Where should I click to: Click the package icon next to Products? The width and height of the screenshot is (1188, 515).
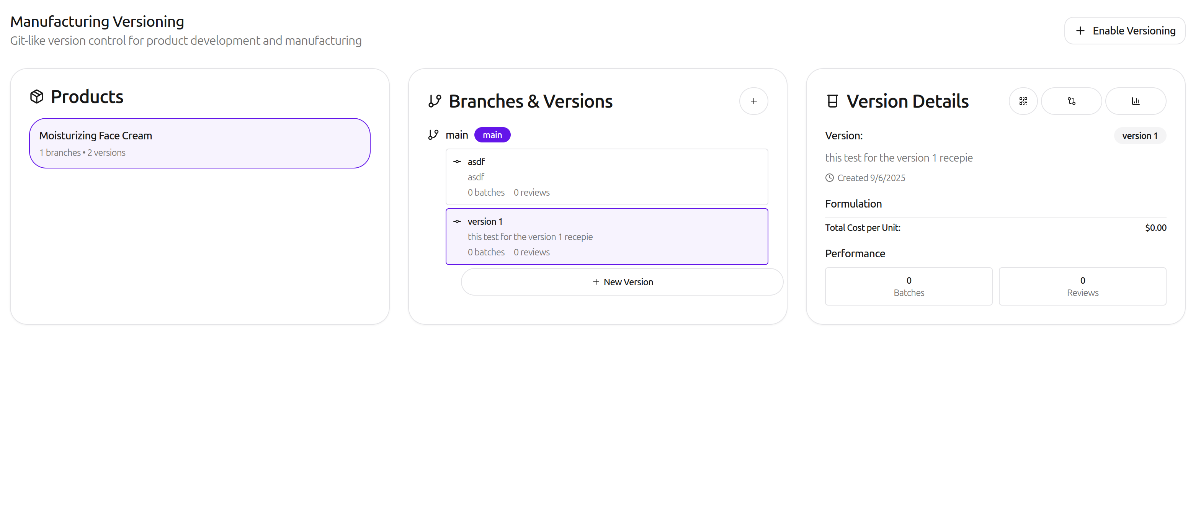pos(37,97)
